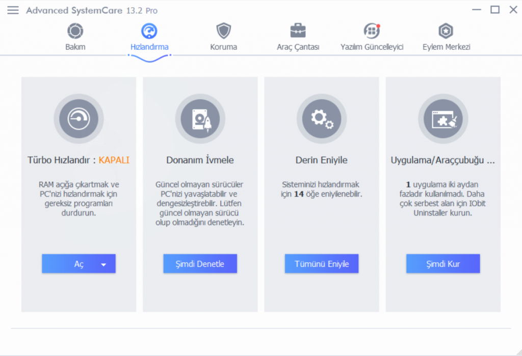Click the Advanced SystemCare 13.2 Pro title
The height and width of the screenshot is (356, 522).
92,10
